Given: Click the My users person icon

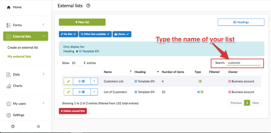Looking at the screenshot, I should coord(9,104).
